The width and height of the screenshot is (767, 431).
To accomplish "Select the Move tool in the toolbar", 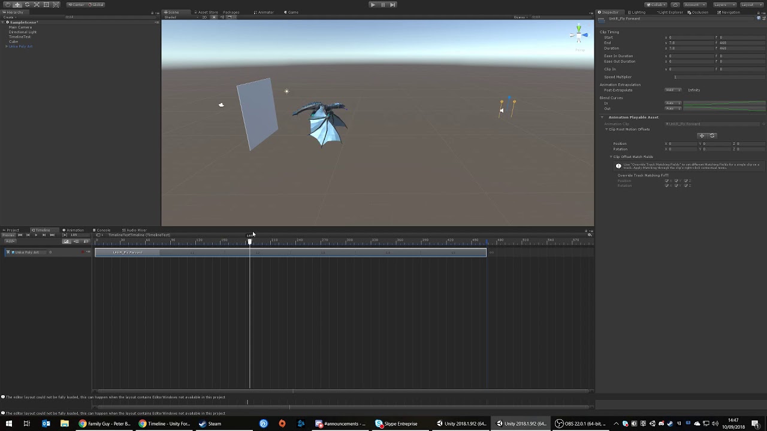I will [x=17, y=4].
